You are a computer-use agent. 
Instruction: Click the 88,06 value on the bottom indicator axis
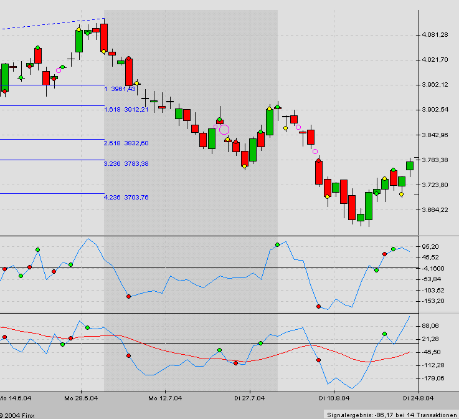(431, 326)
